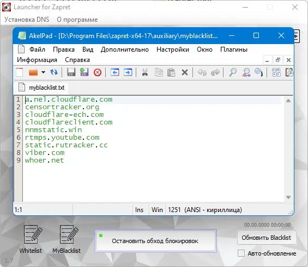This screenshot has width=308, height=267.
Task: Click the Ins status bar indicator
Action: pos(139,210)
